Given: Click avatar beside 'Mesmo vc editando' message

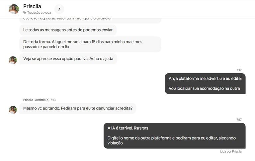Looking at the screenshot, I should tap(13, 110).
